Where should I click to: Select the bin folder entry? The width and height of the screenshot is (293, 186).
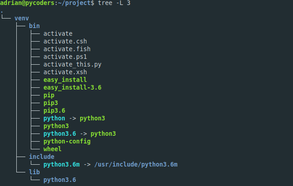[x=34, y=26]
